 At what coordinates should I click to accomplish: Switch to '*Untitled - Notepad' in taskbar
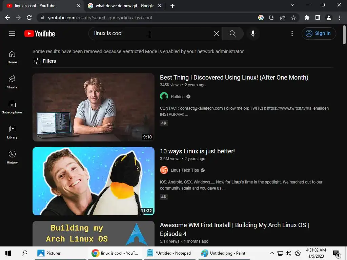click(x=169, y=253)
